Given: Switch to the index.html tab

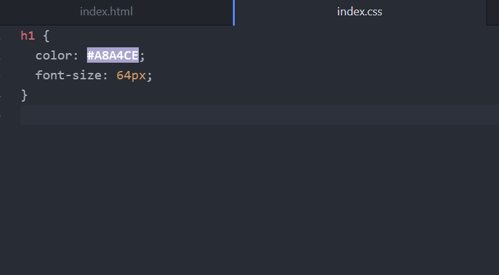Looking at the screenshot, I should click(106, 12).
